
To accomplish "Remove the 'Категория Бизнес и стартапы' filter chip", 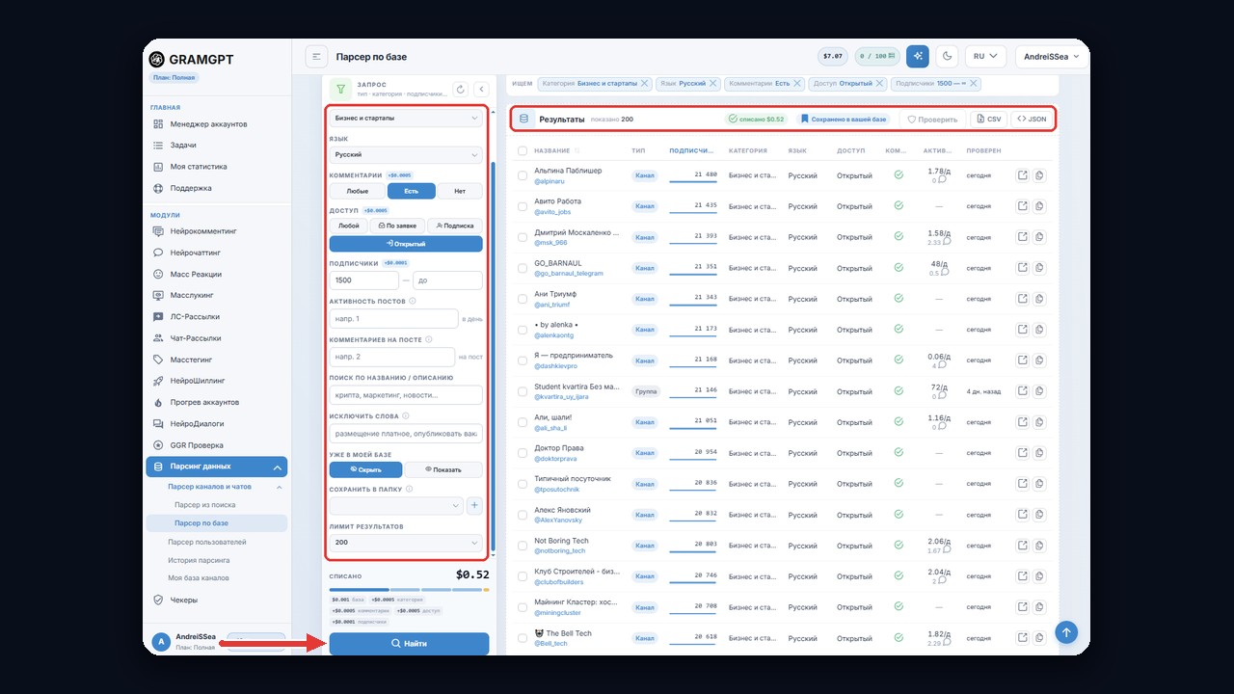I will (645, 84).
